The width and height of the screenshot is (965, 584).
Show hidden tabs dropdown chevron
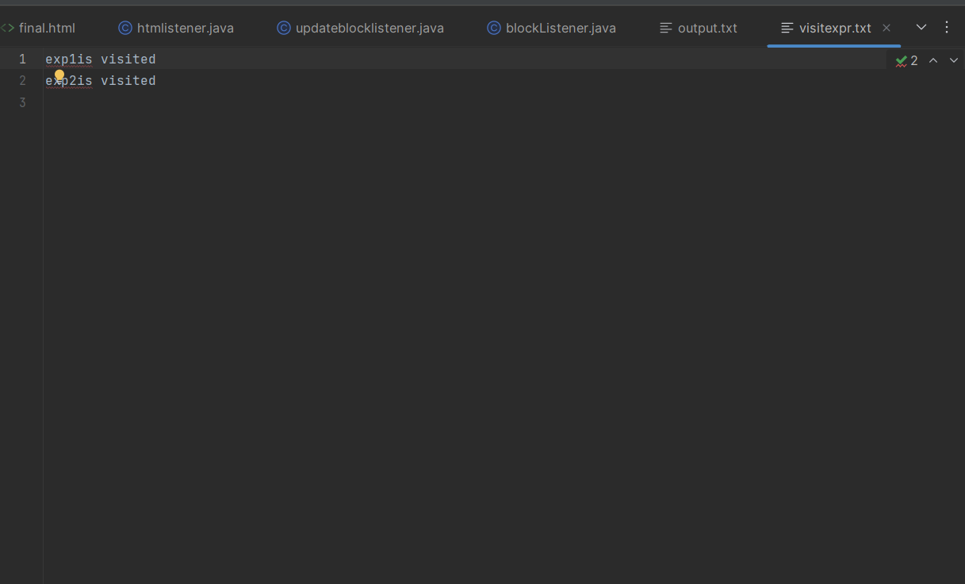[x=921, y=27]
